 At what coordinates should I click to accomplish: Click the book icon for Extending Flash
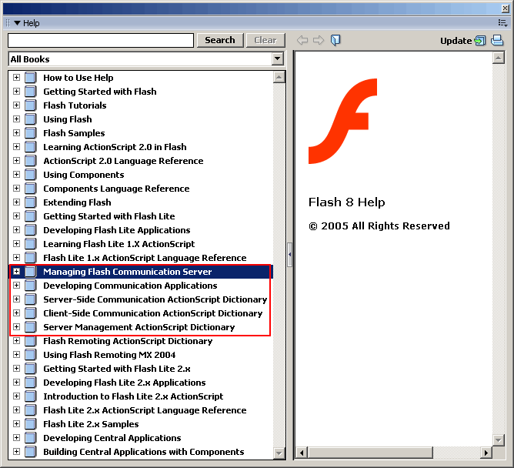pos(31,202)
